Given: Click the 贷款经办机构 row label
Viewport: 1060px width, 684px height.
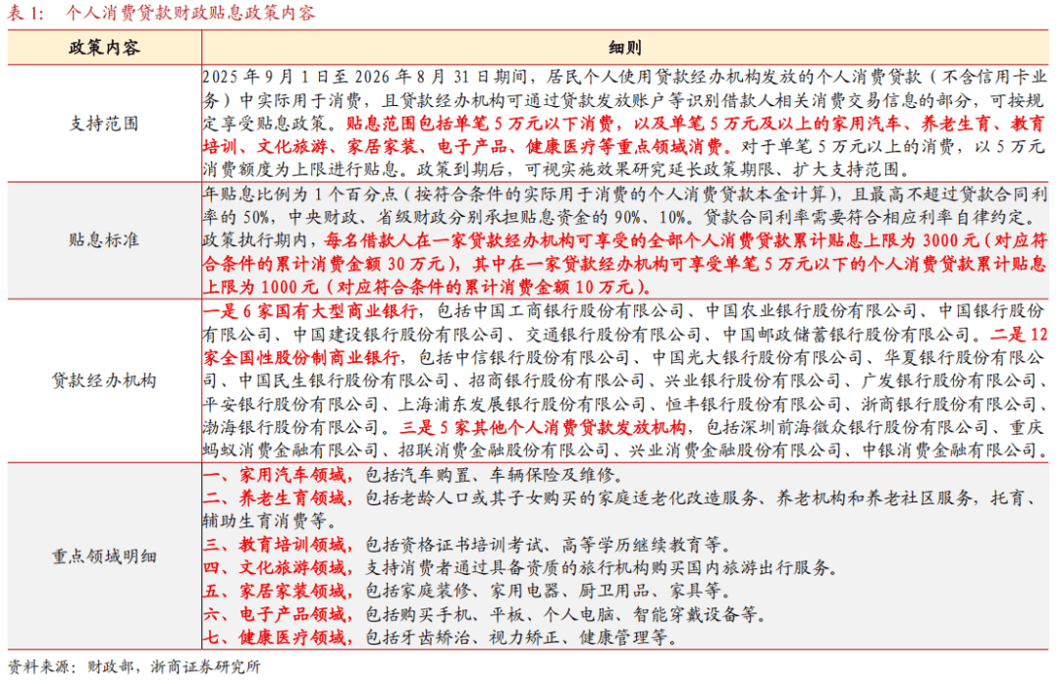Looking at the screenshot, I should [x=104, y=381].
